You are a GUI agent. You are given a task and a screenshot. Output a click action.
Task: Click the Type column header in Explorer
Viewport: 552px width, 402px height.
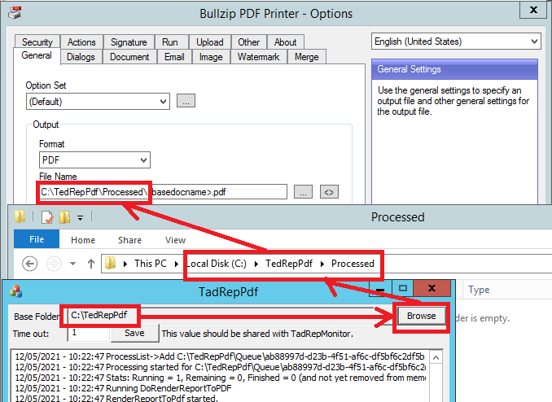479,290
